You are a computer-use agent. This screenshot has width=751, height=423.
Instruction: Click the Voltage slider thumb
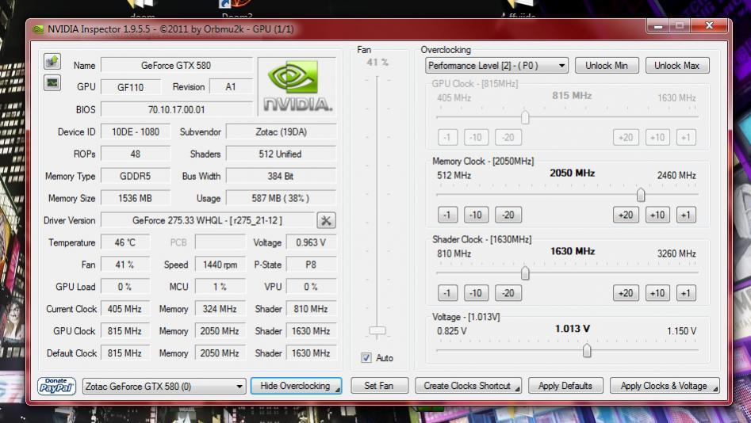point(587,351)
